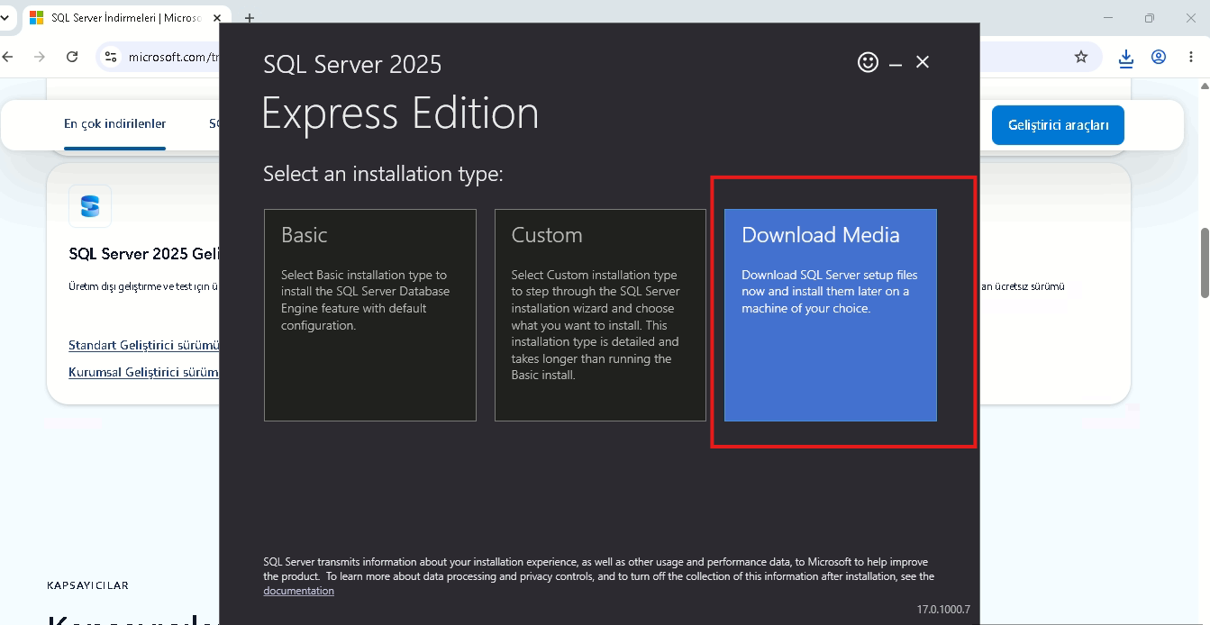View site information icon in address bar

111,57
